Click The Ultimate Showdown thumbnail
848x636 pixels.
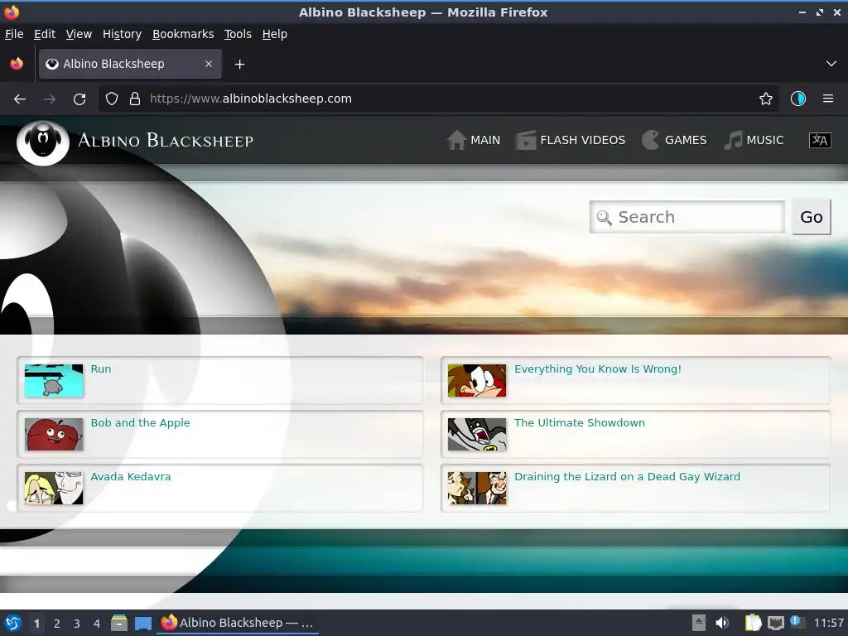pyautogui.click(x=477, y=434)
